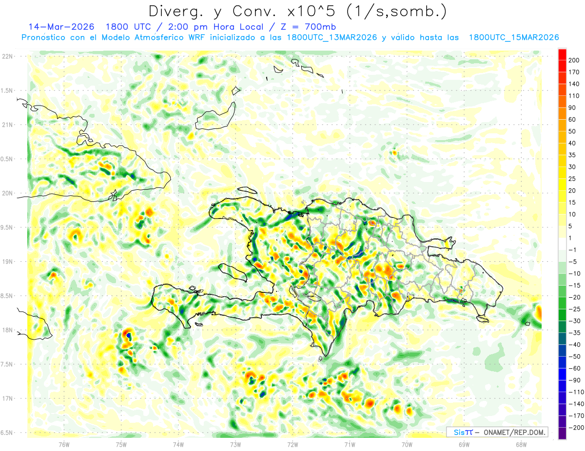Click the '17N' latitude axis label
Viewport: 585px width, 451px height.
tap(7, 398)
